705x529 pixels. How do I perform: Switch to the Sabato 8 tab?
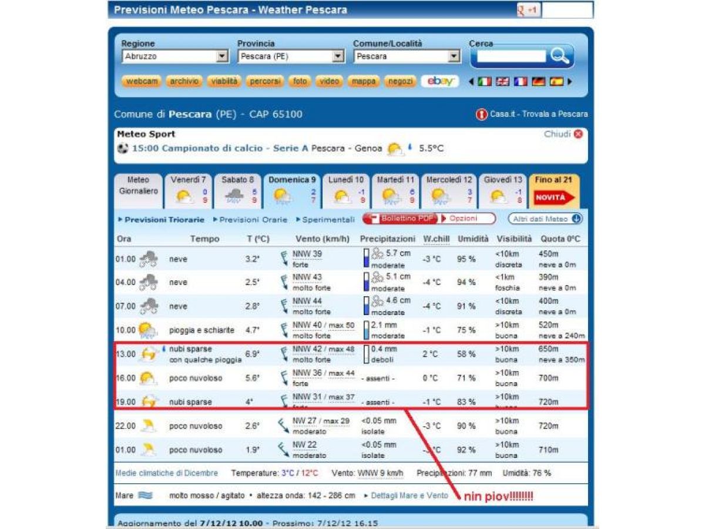[237, 191]
